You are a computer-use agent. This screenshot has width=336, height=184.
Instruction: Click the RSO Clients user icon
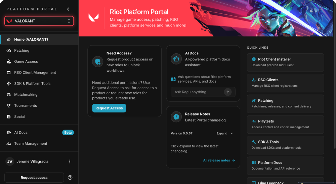click(254, 80)
